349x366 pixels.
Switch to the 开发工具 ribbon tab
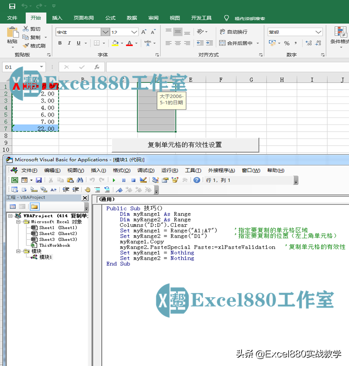pyautogui.click(x=201, y=18)
